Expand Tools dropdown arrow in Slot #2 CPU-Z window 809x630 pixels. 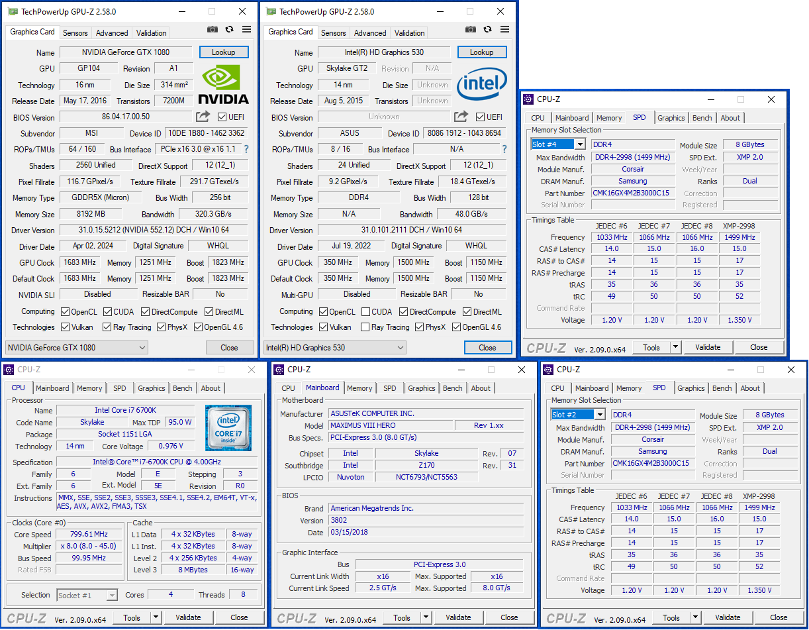[695, 617]
